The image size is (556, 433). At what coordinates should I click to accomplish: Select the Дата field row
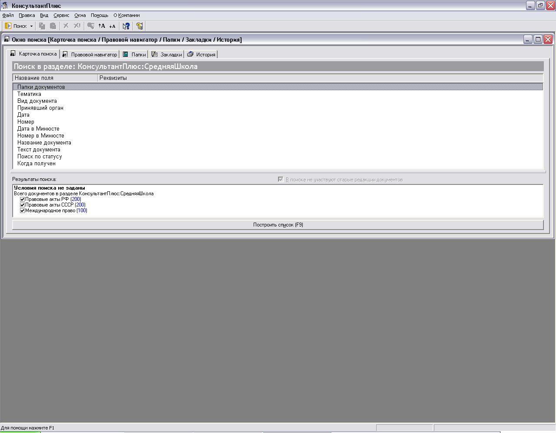click(x=278, y=115)
